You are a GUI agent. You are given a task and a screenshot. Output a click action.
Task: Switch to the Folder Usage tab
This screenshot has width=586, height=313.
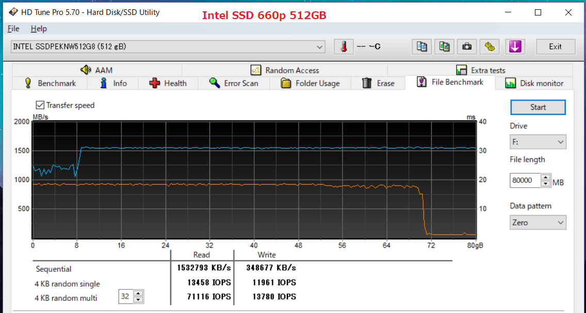coord(310,83)
